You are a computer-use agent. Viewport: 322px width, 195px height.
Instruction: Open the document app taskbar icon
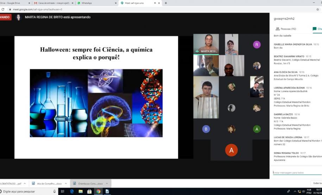coord(107,191)
